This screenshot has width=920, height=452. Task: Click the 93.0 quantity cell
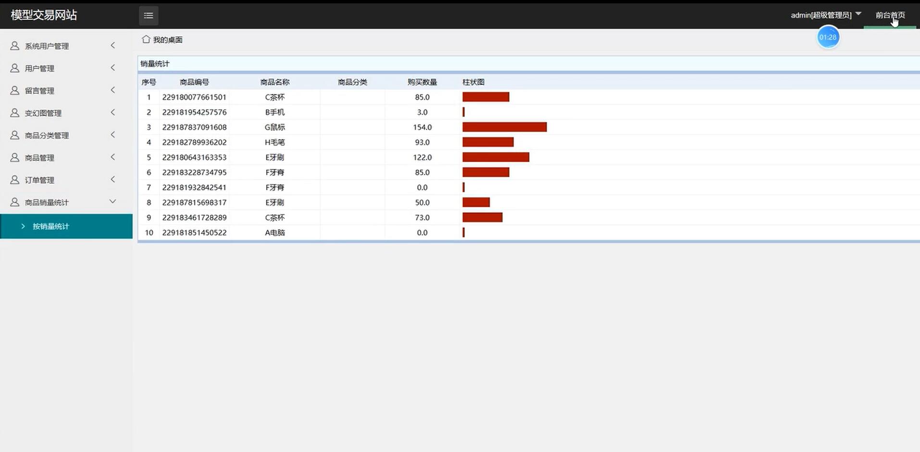click(422, 142)
